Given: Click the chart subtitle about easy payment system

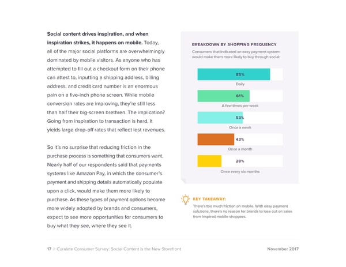Looking at the screenshot, I should (236, 55).
